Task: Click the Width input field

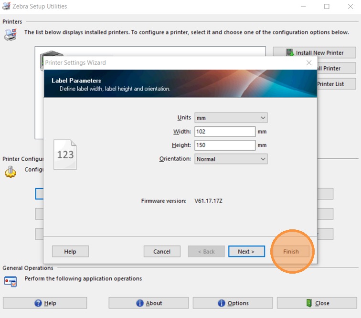Action: [225, 132]
